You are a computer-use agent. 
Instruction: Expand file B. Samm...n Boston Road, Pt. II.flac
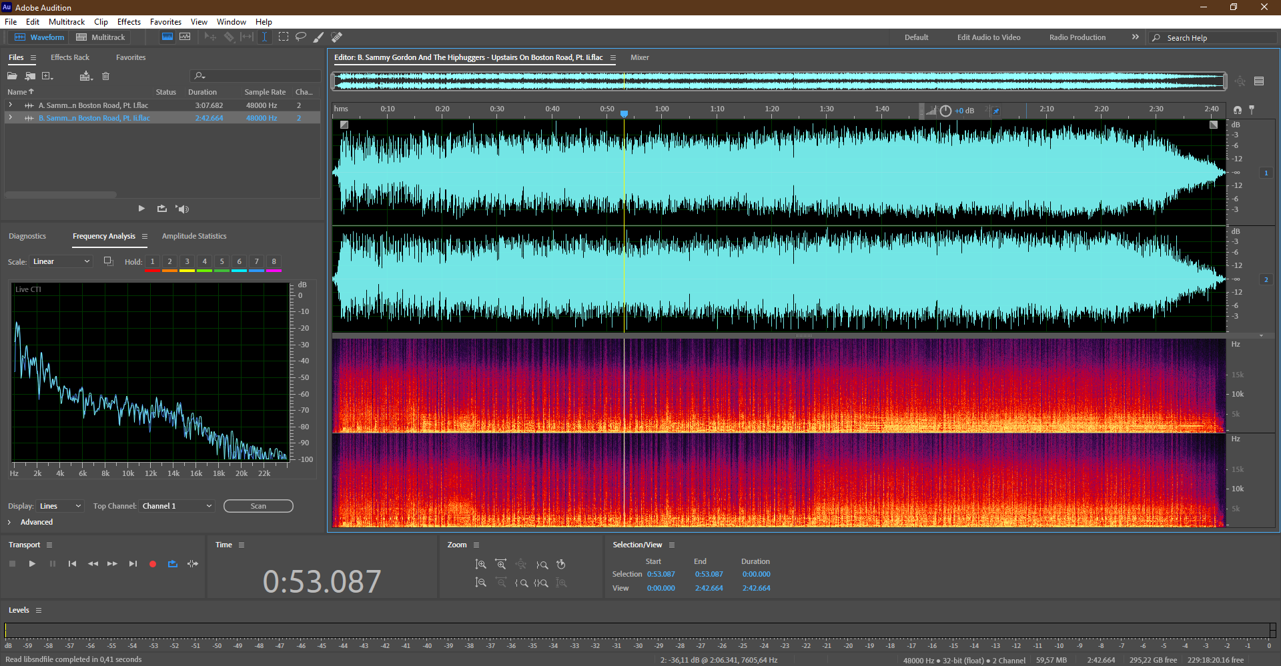10,118
